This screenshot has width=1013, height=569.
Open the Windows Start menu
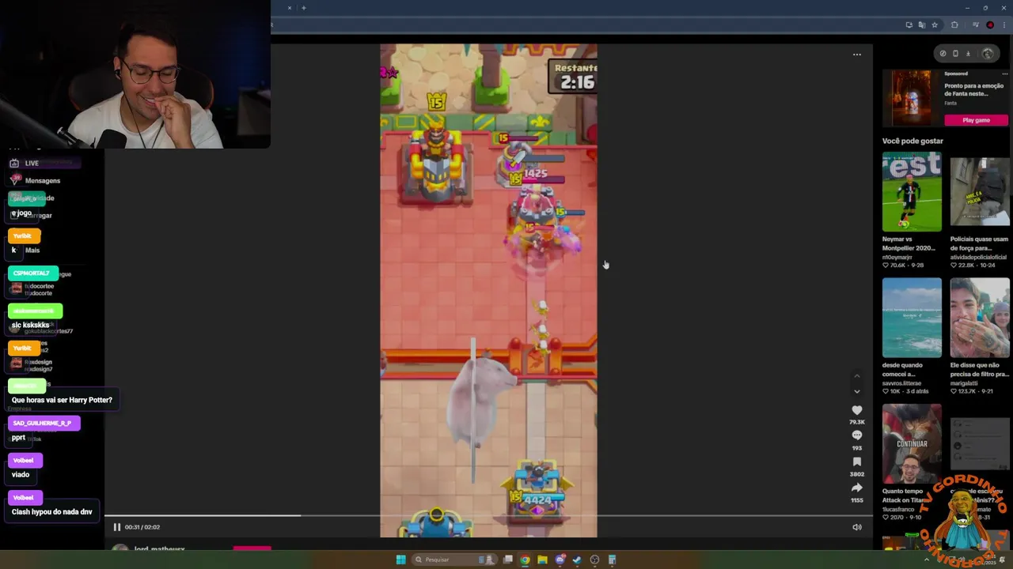tap(400, 560)
